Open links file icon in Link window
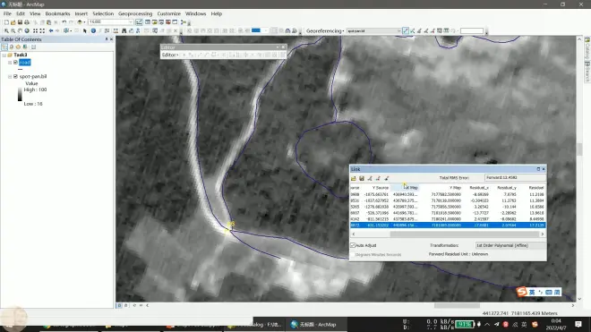The image size is (591, 332). point(354,178)
